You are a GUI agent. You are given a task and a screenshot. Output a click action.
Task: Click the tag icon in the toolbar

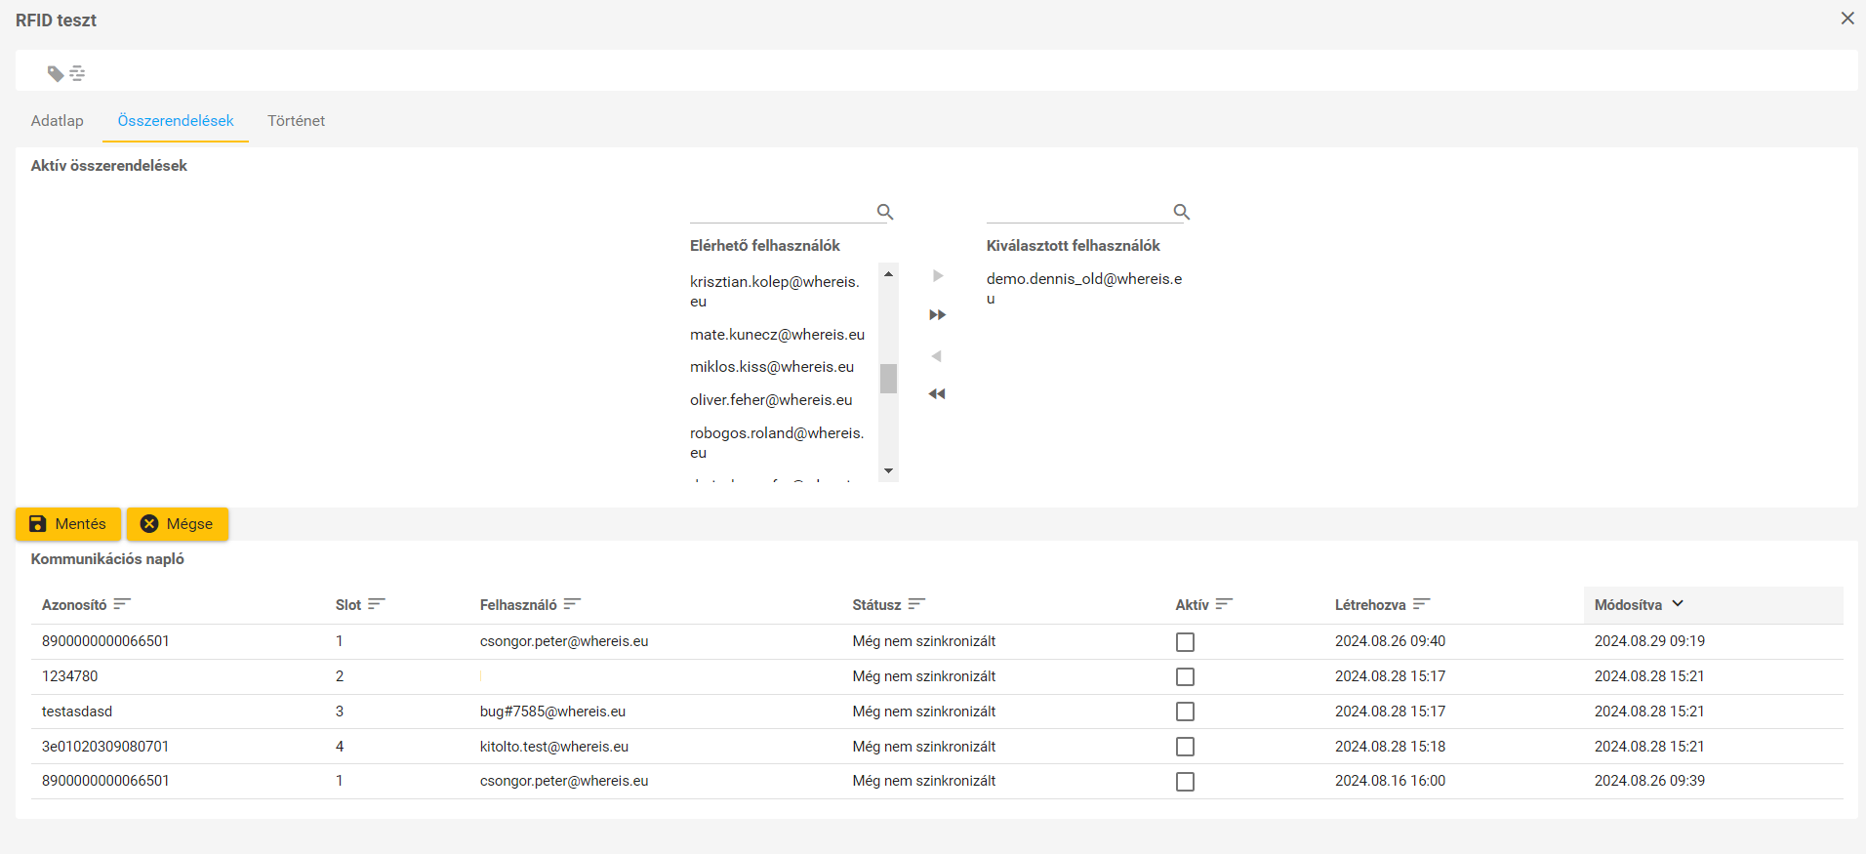56,73
